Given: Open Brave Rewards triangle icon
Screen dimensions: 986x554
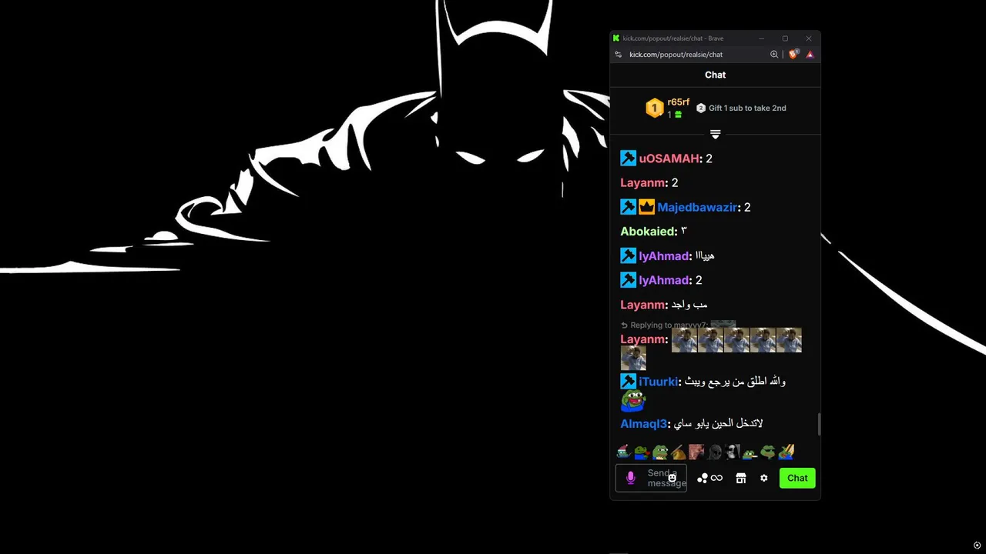Looking at the screenshot, I should [810, 55].
